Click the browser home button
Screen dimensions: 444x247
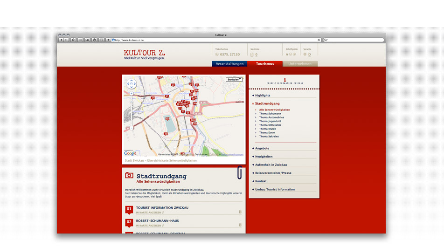coord(73,40)
